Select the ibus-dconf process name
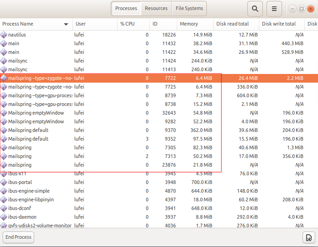 20,208
